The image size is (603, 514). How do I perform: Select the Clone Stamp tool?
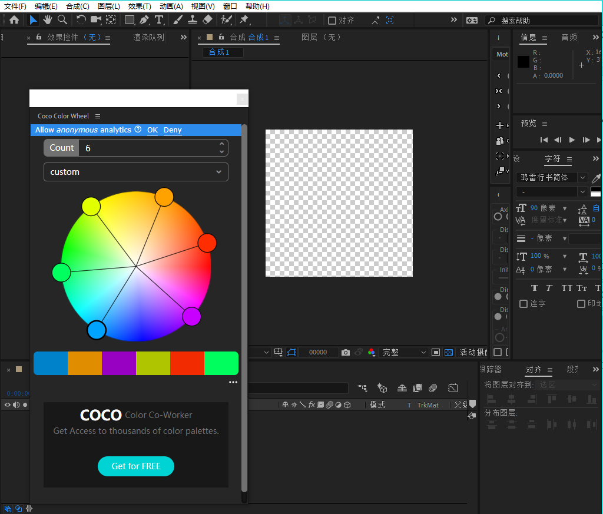tap(193, 20)
